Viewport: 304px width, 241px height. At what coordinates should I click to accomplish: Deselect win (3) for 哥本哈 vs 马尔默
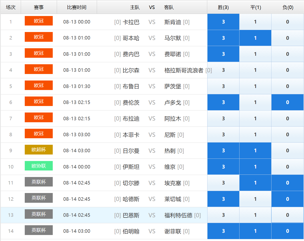223,38
